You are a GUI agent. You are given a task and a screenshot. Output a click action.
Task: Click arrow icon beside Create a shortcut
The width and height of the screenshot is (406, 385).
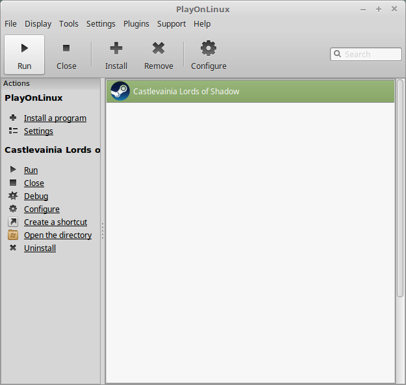13,222
